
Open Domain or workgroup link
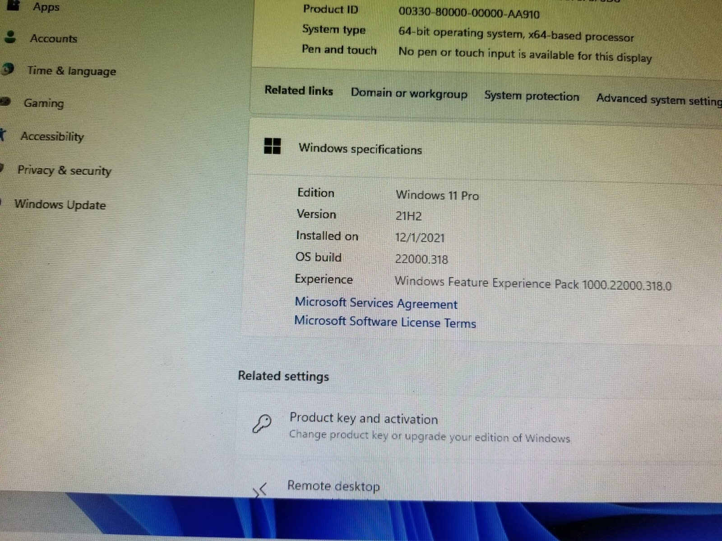tap(409, 93)
